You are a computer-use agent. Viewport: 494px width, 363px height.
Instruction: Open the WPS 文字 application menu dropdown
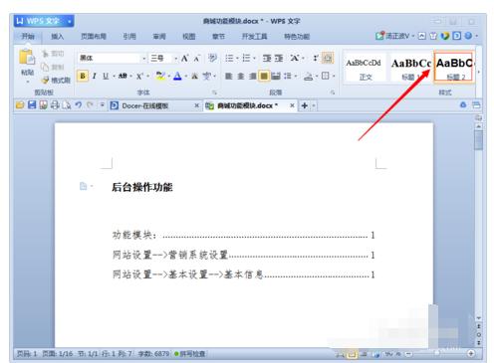tap(70, 21)
